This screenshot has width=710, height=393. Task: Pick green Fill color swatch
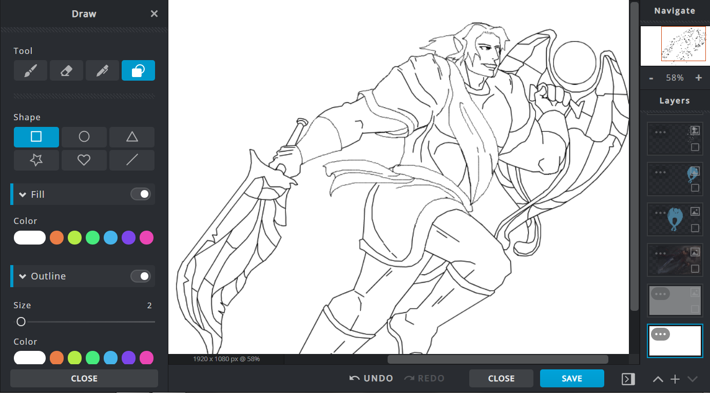click(92, 238)
